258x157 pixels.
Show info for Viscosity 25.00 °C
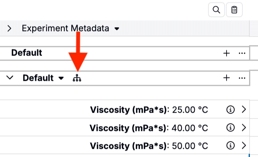pyautogui.click(x=230, y=110)
